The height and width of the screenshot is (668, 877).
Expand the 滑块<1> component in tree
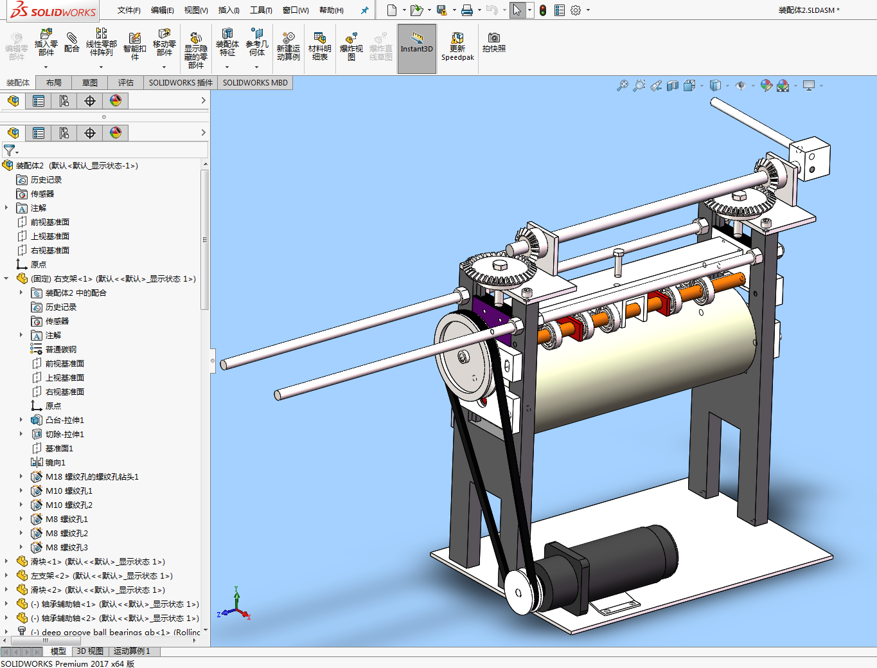6,561
